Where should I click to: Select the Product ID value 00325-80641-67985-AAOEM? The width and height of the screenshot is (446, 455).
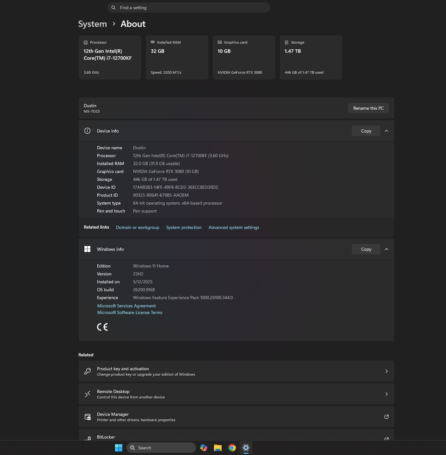161,195
